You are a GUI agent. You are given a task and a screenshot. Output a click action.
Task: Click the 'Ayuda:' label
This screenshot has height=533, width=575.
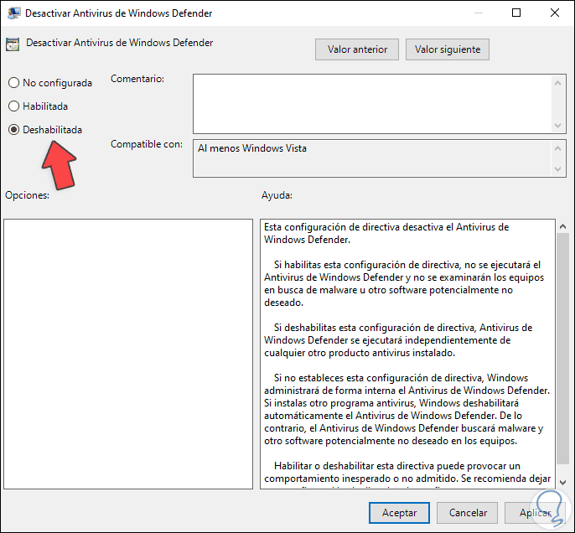tap(277, 195)
